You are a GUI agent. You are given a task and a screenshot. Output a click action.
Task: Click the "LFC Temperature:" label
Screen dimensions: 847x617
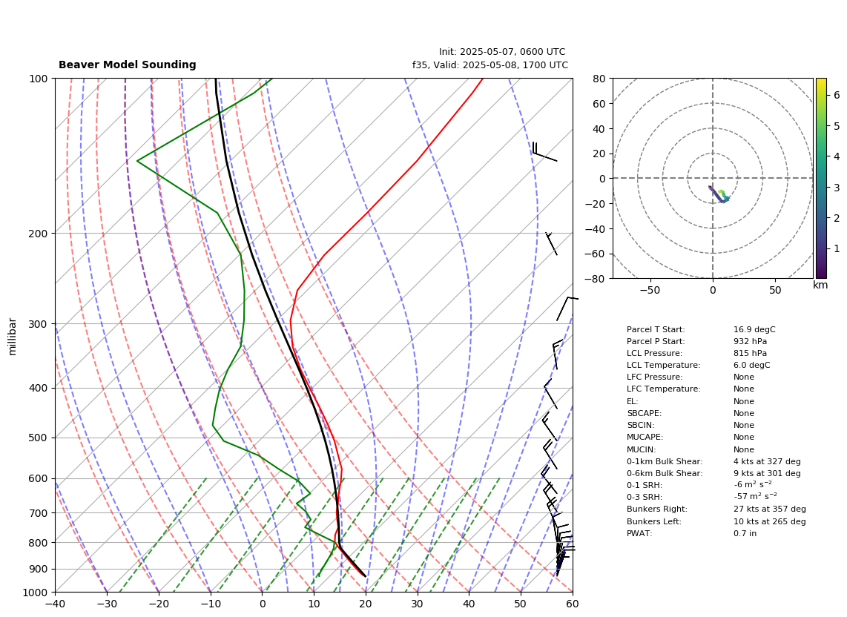pos(663,389)
